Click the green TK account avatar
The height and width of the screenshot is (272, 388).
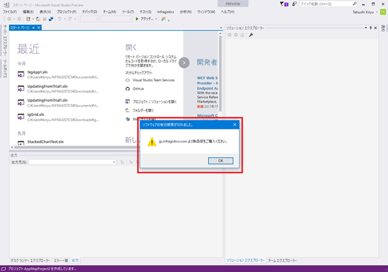pyautogui.click(x=383, y=12)
